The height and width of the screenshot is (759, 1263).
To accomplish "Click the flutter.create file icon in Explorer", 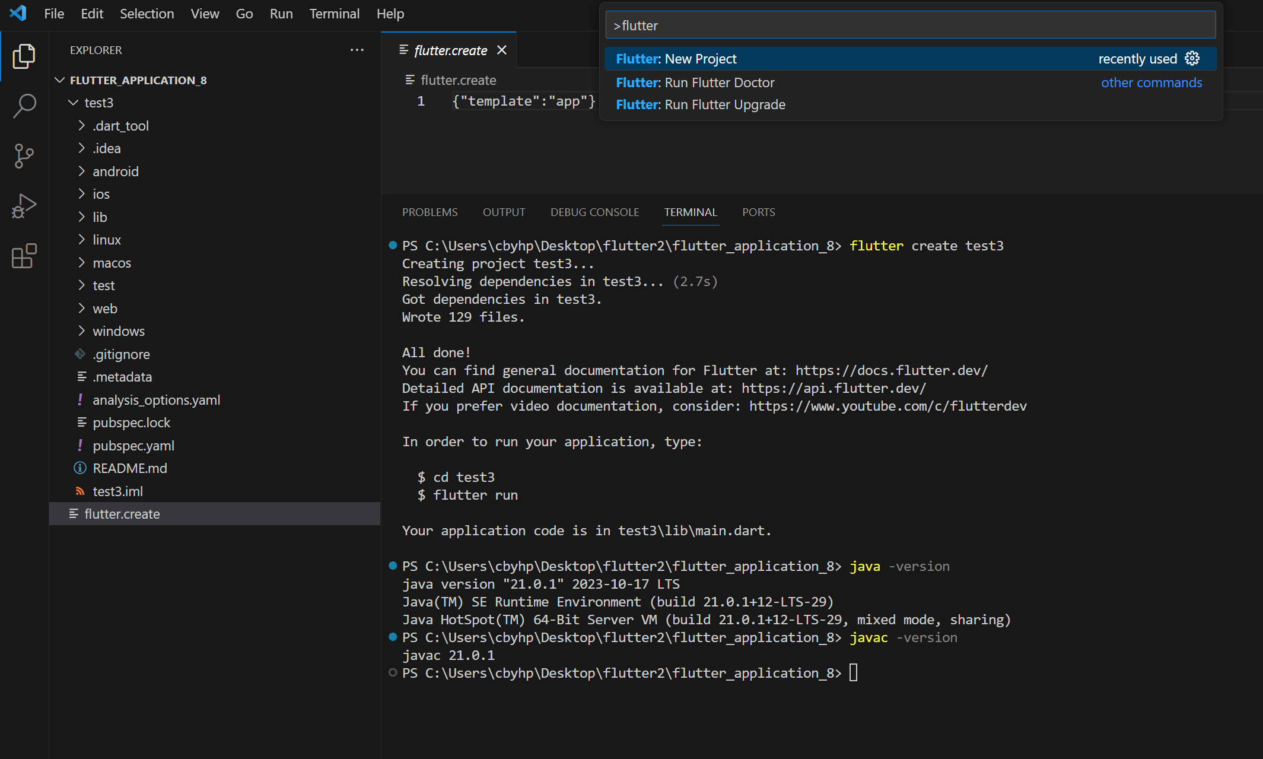I will (x=74, y=513).
